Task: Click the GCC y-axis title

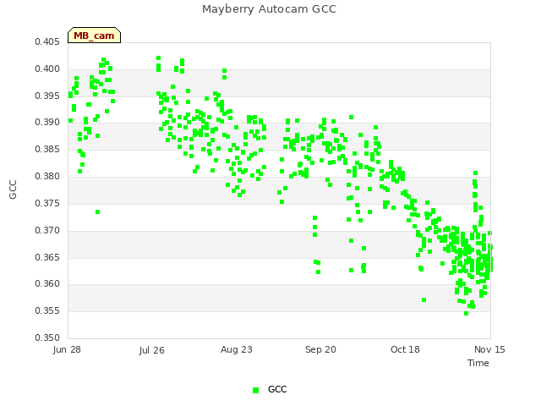Action: tap(13, 189)
